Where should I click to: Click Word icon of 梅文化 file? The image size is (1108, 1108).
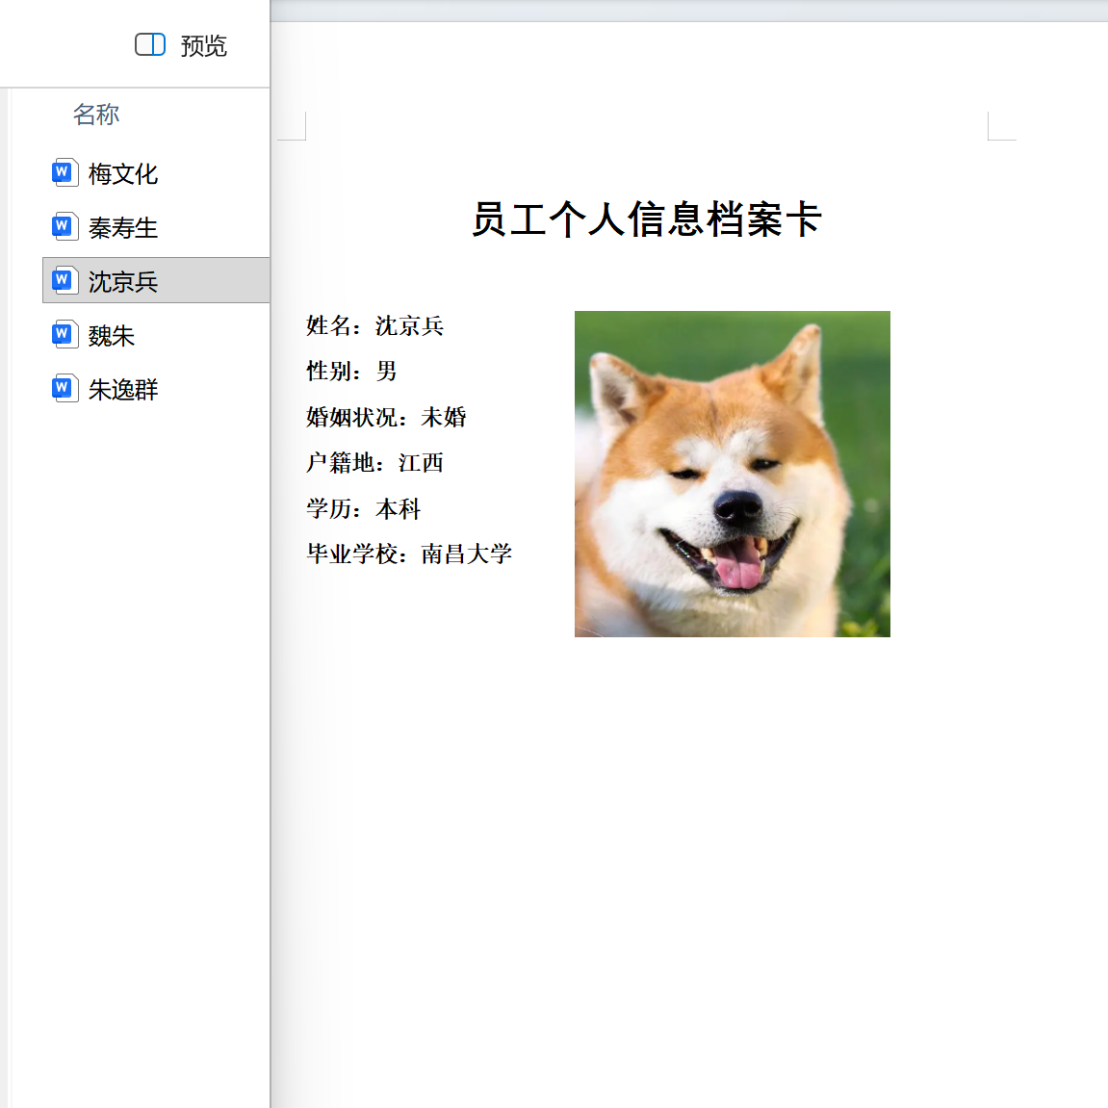click(x=64, y=173)
